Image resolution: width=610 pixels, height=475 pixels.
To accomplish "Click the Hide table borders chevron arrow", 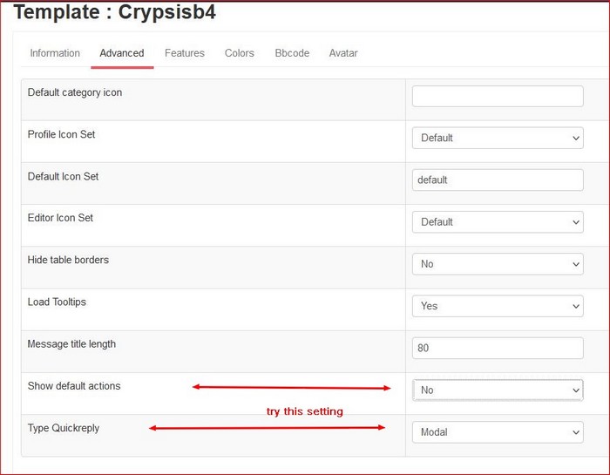I will pos(576,264).
